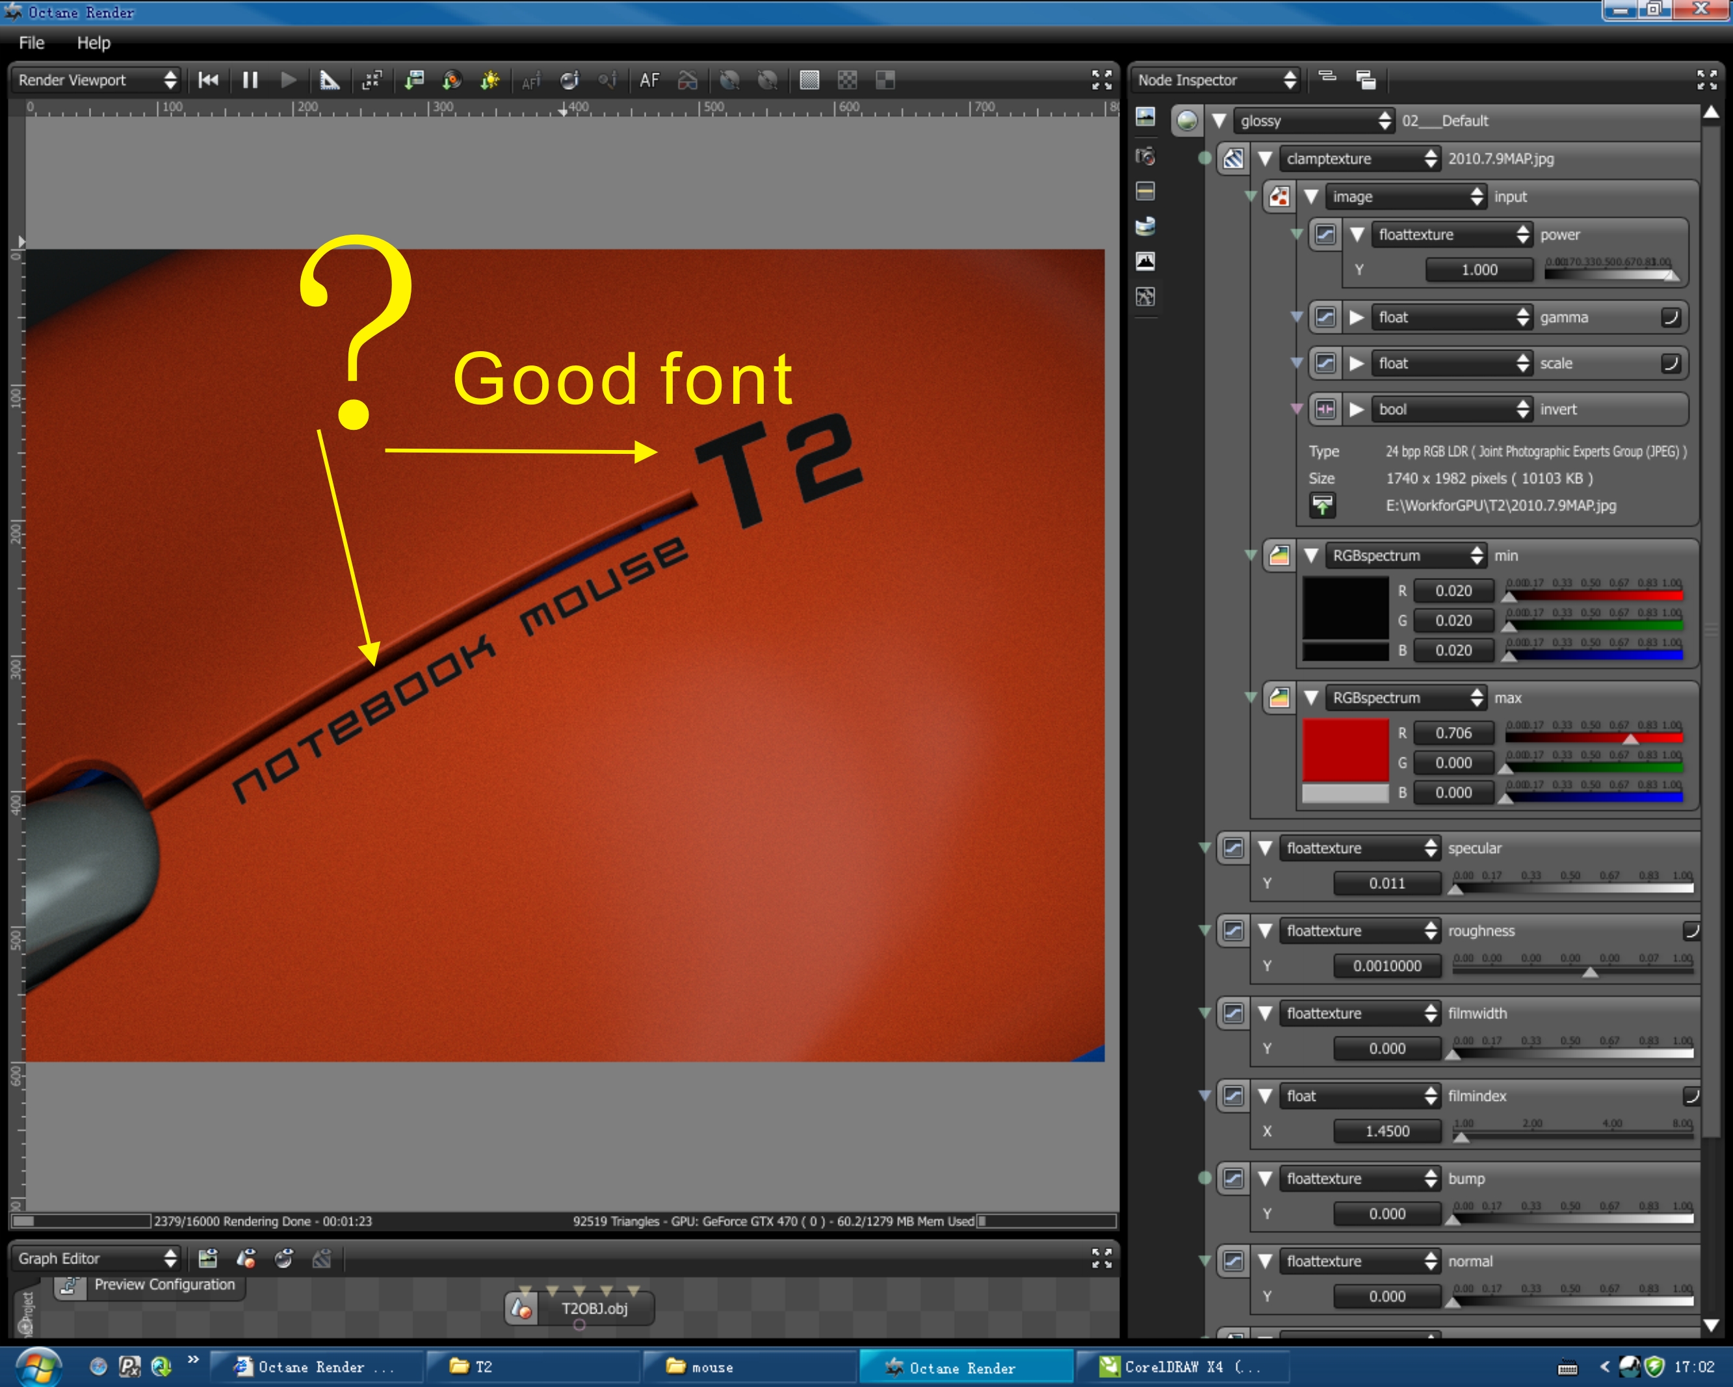Click the load image file icon near file path
Image resolution: width=1733 pixels, height=1387 pixels.
point(1322,505)
